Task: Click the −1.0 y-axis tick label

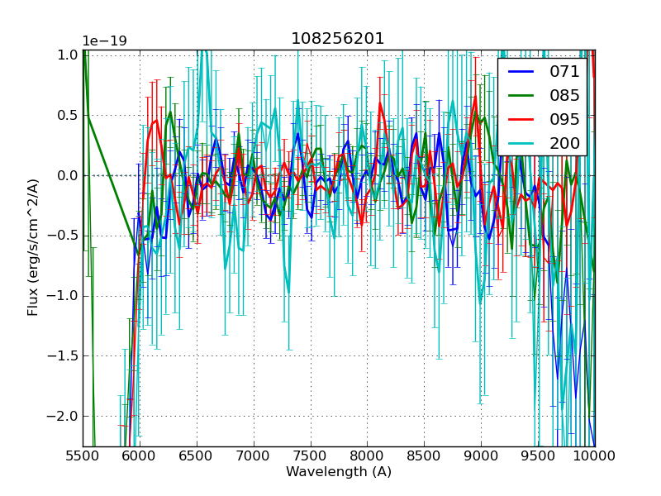Action: [64, 296]
